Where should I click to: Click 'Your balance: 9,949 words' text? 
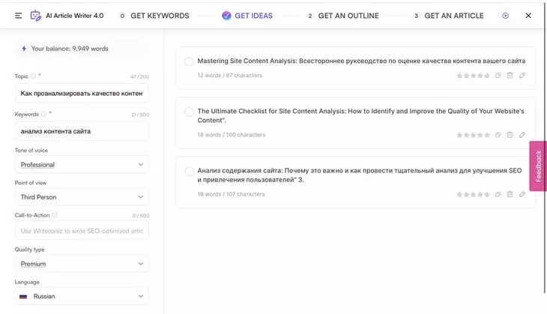click(70, 49)
